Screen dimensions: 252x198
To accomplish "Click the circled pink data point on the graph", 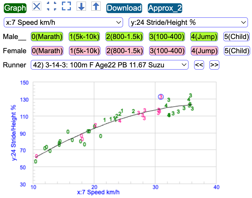I will click(161, 97).
